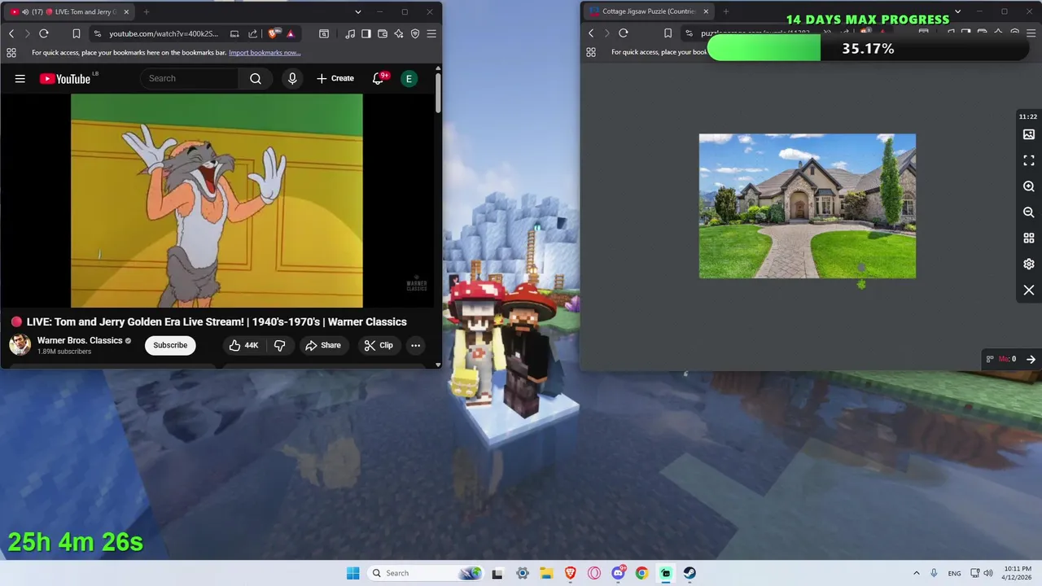Viewport: 1042px width, 586px height.
Task: Click the Create button on YouTube
Action: click(x=335, y=78)
